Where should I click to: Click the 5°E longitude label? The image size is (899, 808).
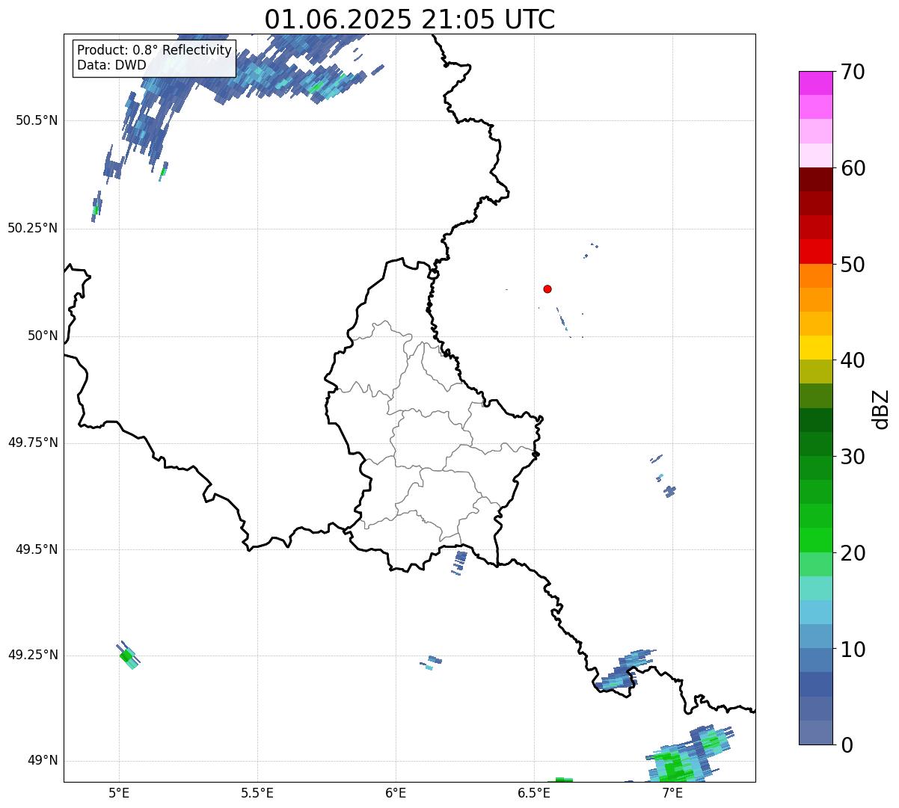pyautogui.click(x=119, y=793)
